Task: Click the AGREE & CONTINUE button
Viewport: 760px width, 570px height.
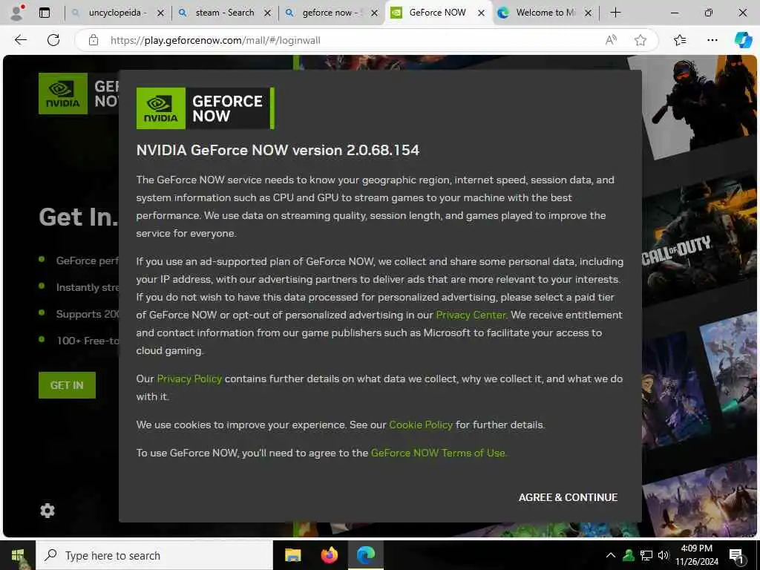Action: point(568,497)
